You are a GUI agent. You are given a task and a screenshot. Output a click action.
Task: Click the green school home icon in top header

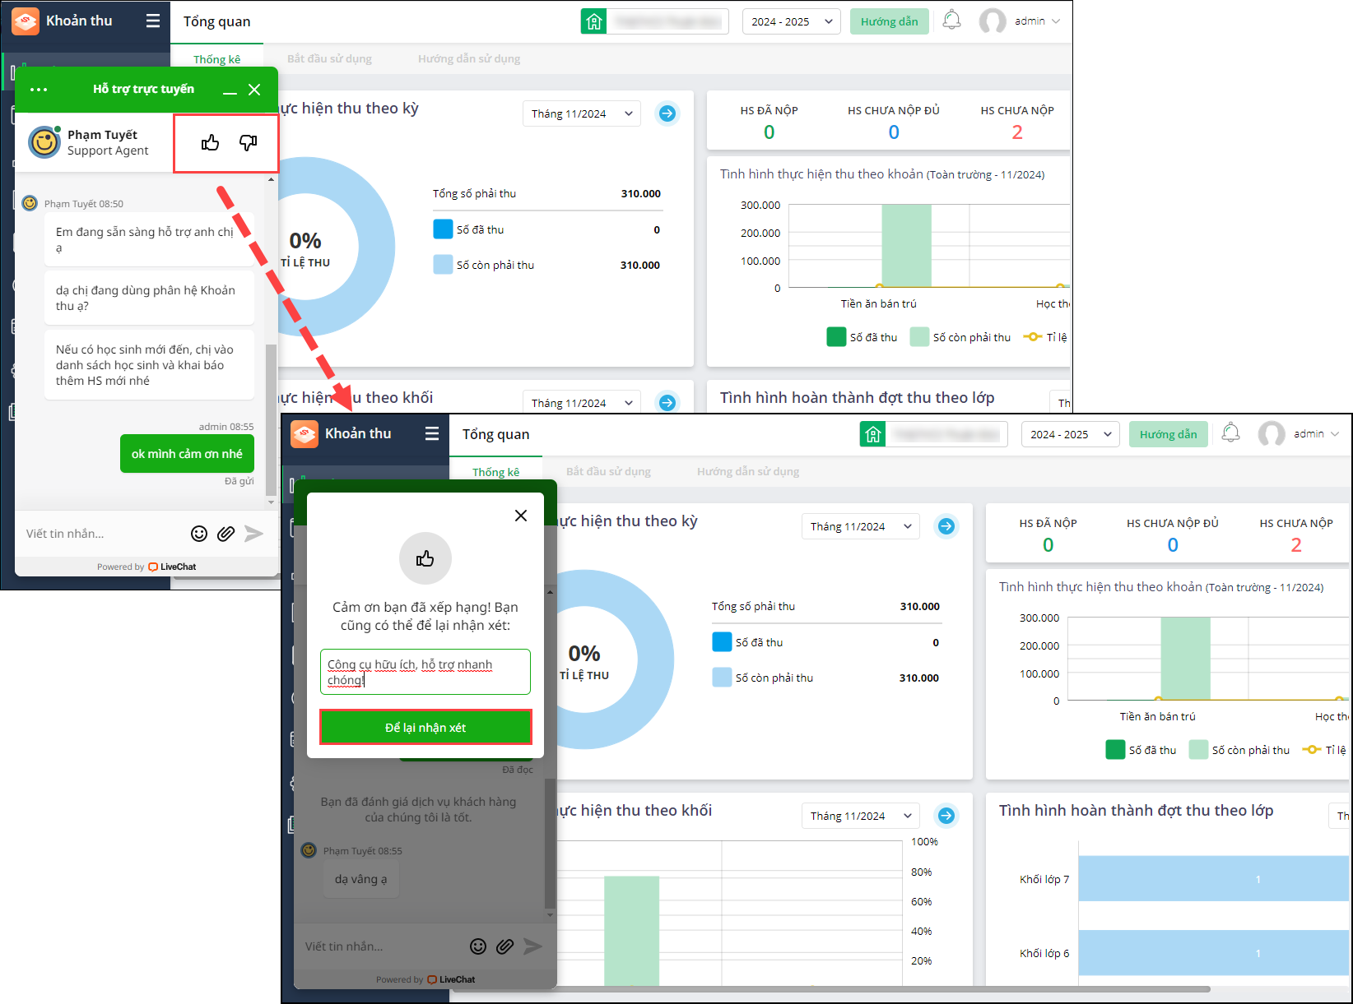(594, 21)
